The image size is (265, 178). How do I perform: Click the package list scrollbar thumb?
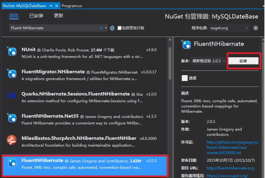click(170, 63)
